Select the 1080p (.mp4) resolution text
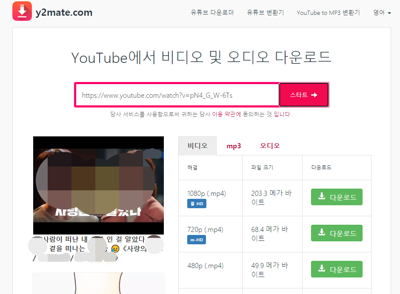The image size is (400, 294). point(207,194)
